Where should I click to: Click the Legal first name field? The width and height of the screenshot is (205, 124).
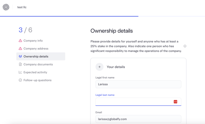(x=138, y=84)
